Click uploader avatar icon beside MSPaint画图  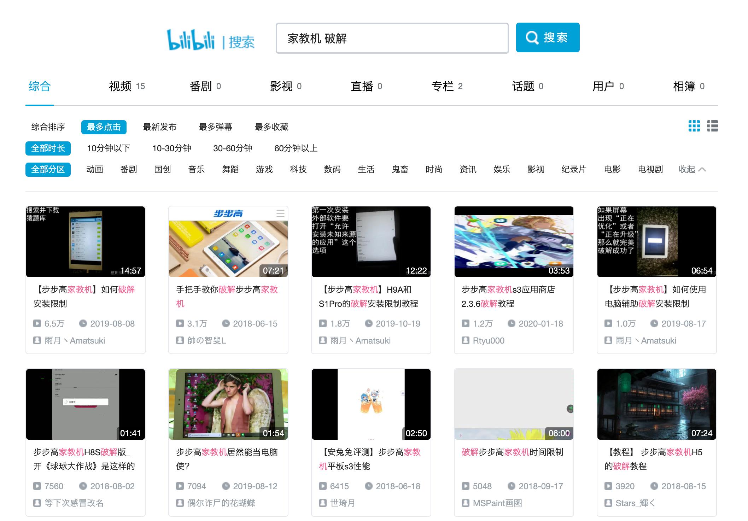pyautogui.click(x=466, y=503)
